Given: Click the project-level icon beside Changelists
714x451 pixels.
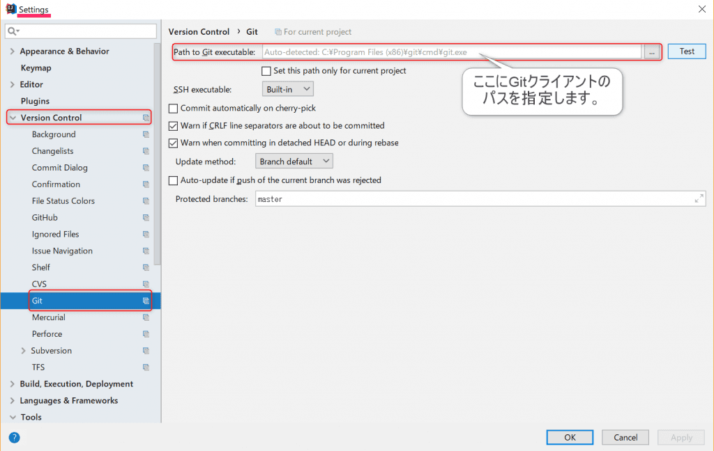Looking at the screenshot, I should [x=146, y=151].
